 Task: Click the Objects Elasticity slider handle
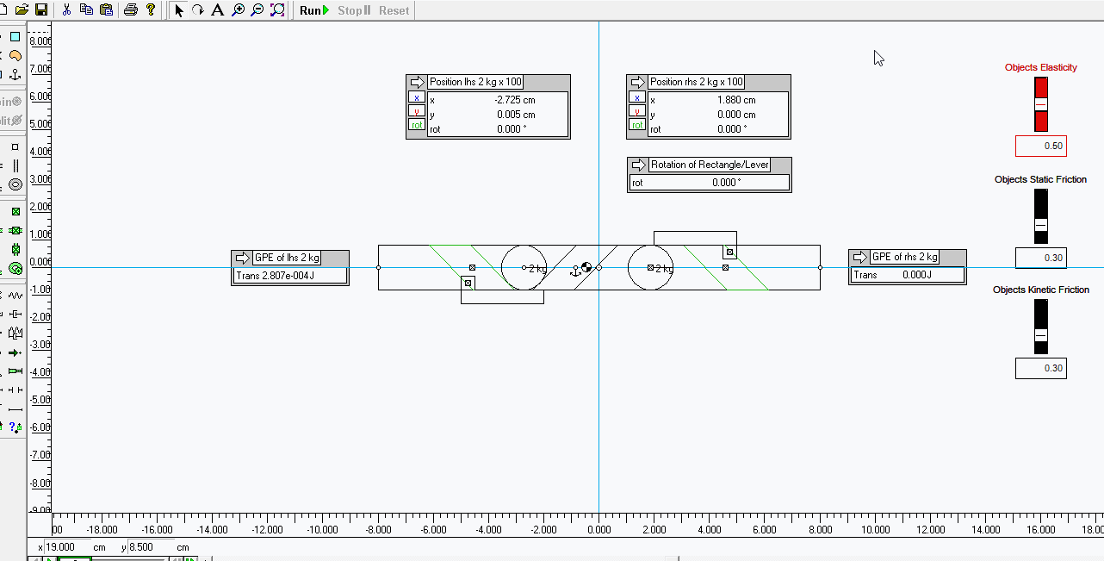(1041, 103)
